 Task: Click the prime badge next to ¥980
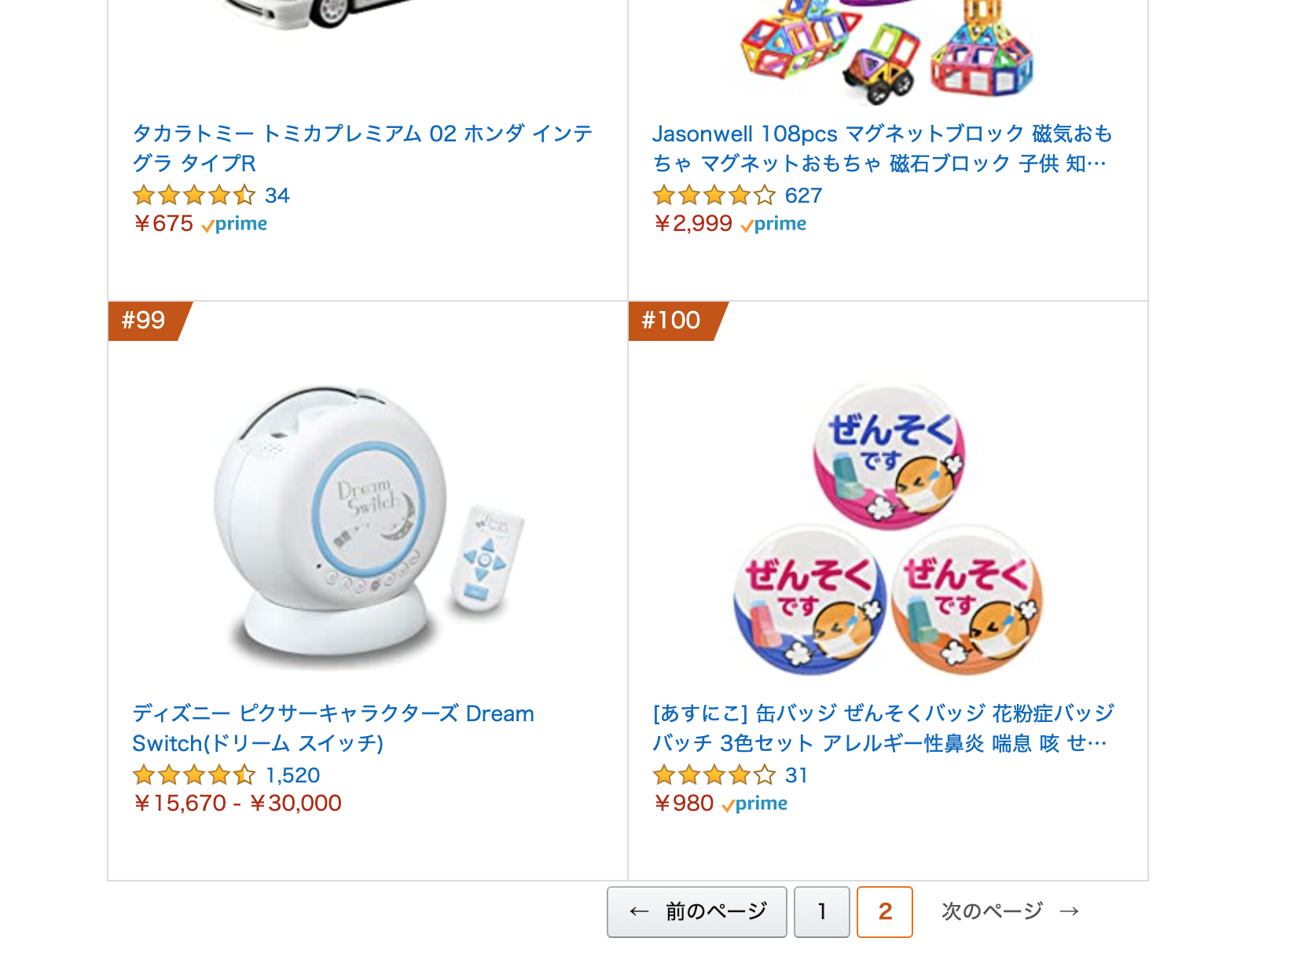pos(756,804)
